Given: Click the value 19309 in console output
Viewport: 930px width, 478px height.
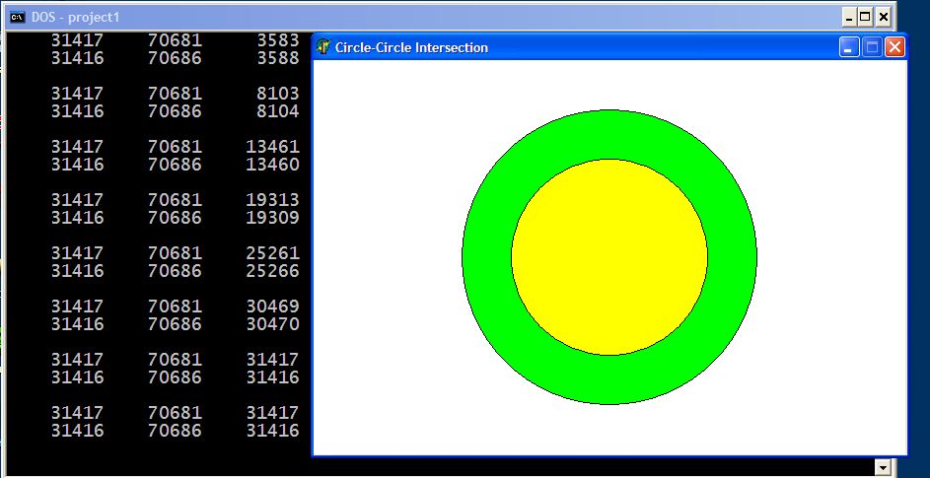Looking at the screenshot, I should point(272,218).
